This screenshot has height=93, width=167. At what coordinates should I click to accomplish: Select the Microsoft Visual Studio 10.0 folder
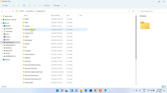[x=55, y=79]
